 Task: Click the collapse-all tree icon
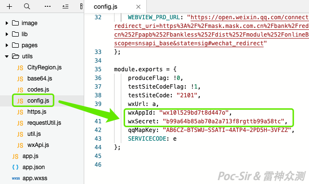65,7
